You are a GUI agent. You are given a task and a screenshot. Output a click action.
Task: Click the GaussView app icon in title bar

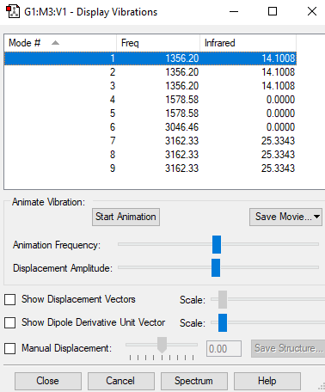pos(13,12)
